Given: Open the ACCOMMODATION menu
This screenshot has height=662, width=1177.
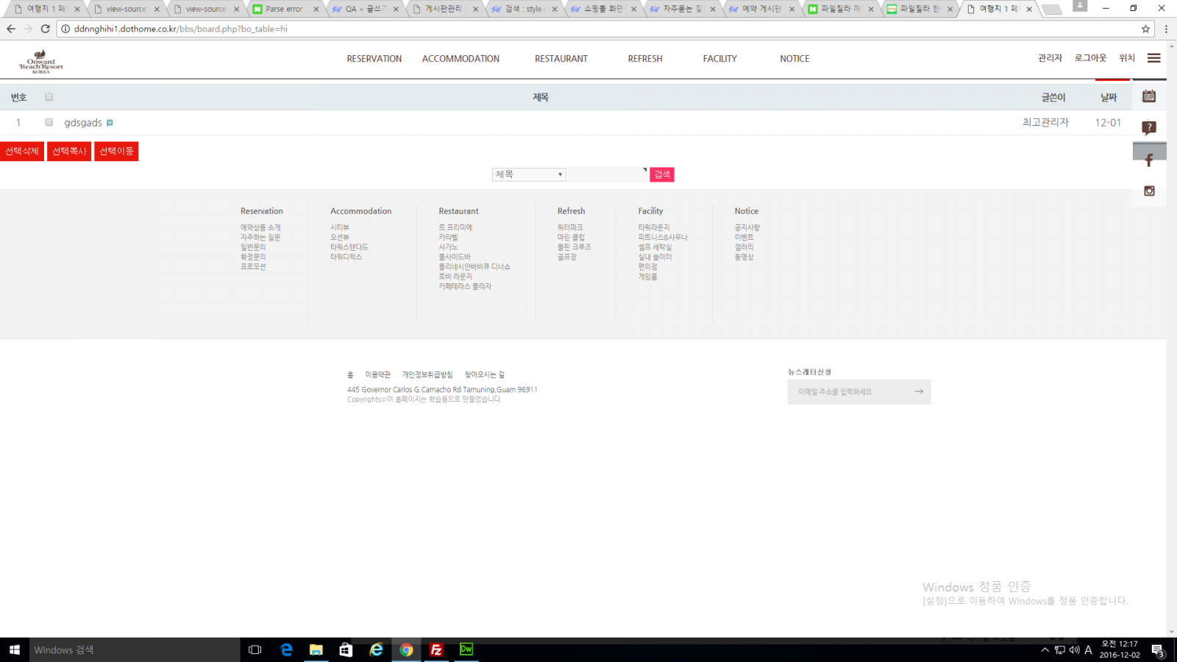Looking at the screenshot, I should point(461,59).
